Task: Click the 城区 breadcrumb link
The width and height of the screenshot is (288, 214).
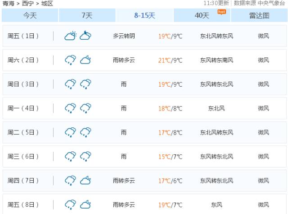Action: (x=47, y=3)
